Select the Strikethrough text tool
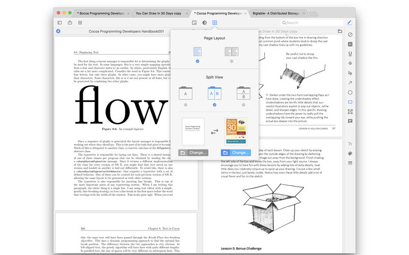 pyautogui.click(x=350, y=63)
